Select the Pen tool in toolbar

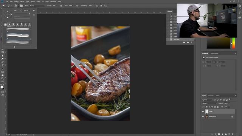(3, 62)
